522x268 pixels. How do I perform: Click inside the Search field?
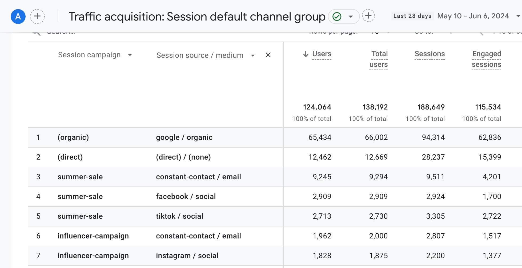pos(80,32)
